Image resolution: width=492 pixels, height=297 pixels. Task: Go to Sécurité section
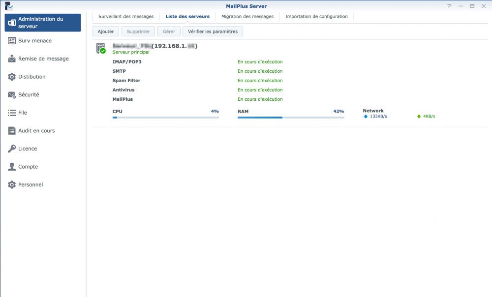(x=43, y=95)
